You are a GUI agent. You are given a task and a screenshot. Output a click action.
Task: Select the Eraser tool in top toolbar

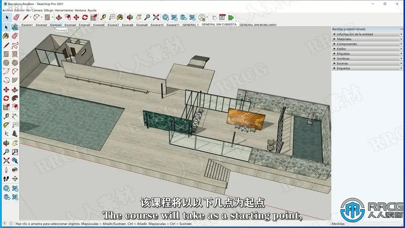pos(16,17)
